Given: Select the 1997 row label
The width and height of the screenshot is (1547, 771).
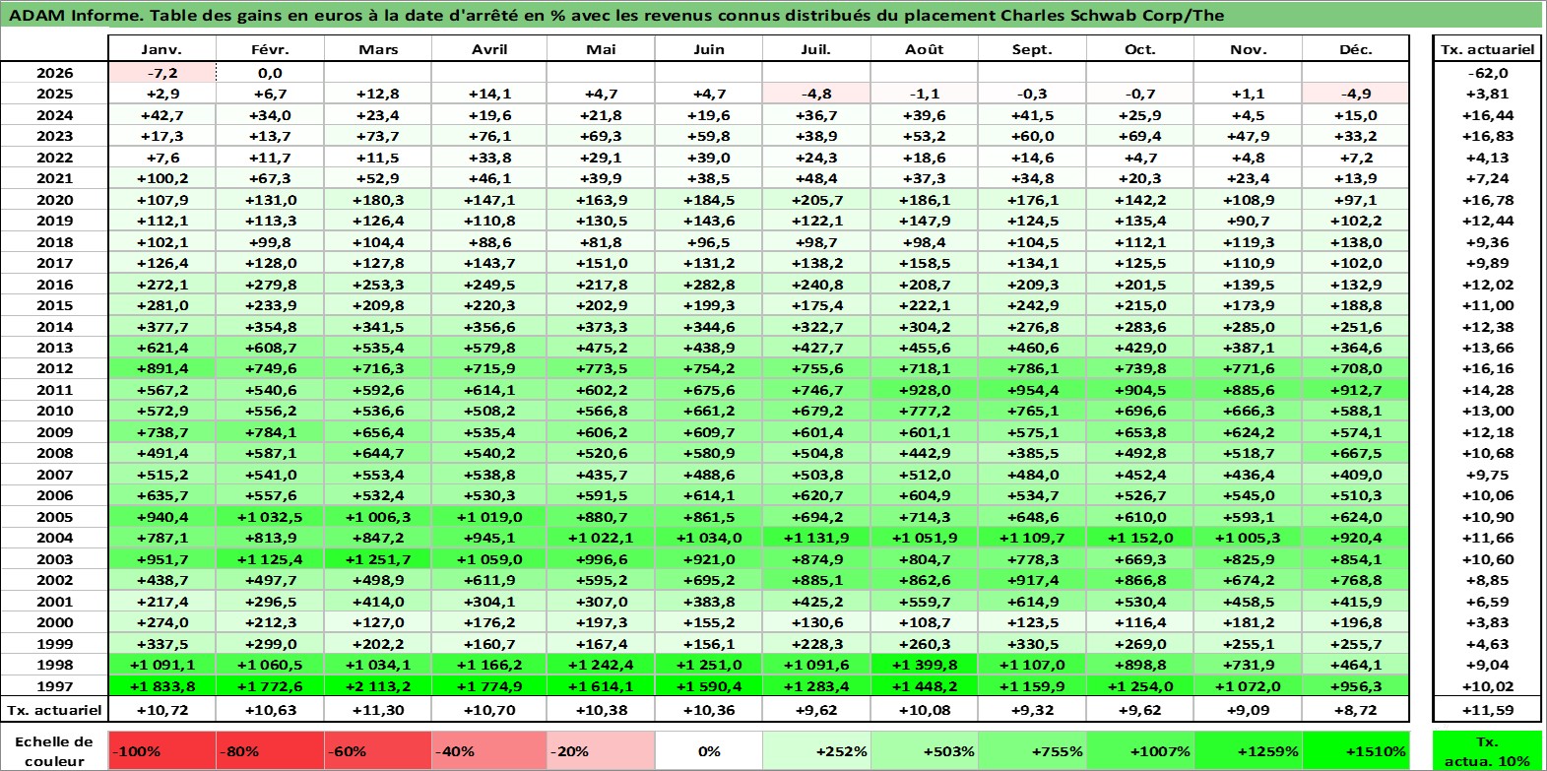Looking at the screenshot, I should click(x=54, y=686).
